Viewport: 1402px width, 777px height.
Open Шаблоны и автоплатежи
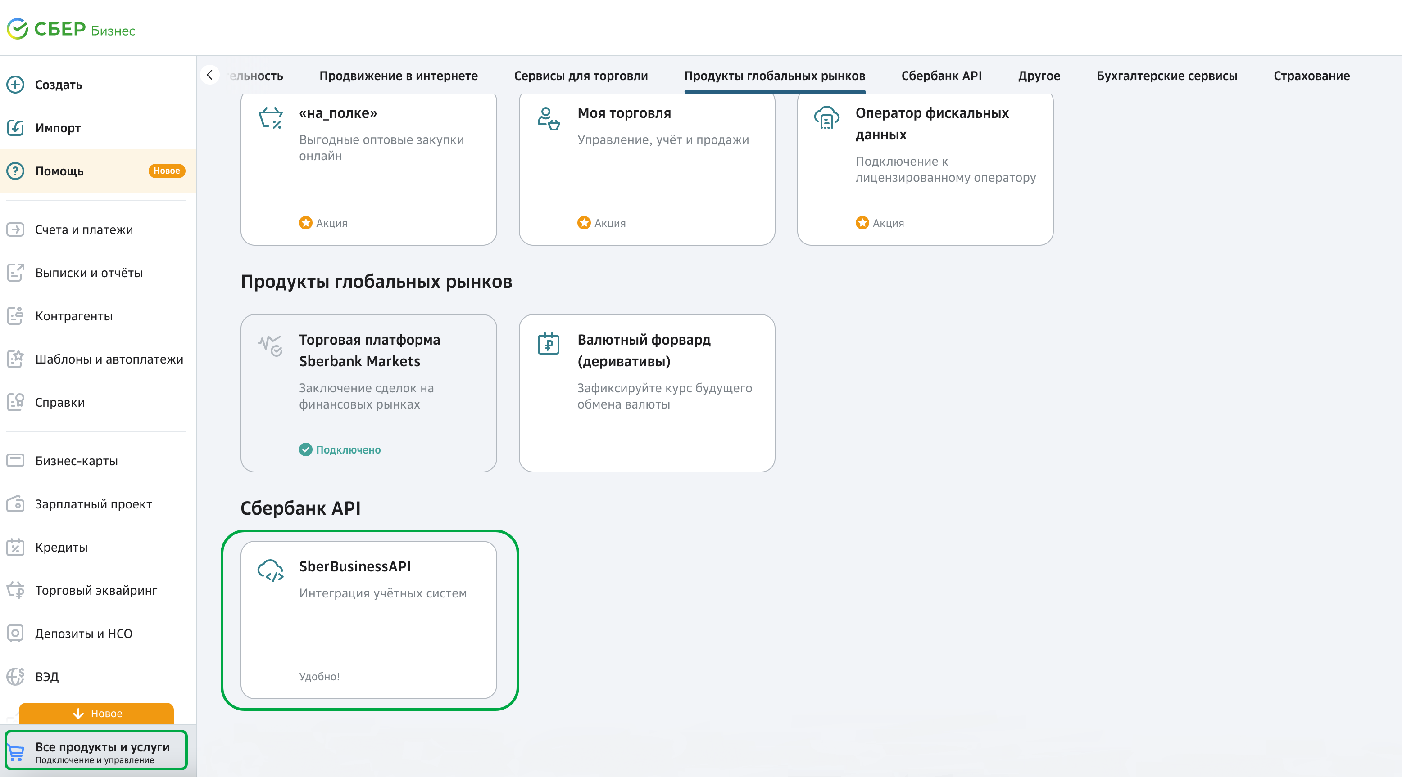(98, 359)
